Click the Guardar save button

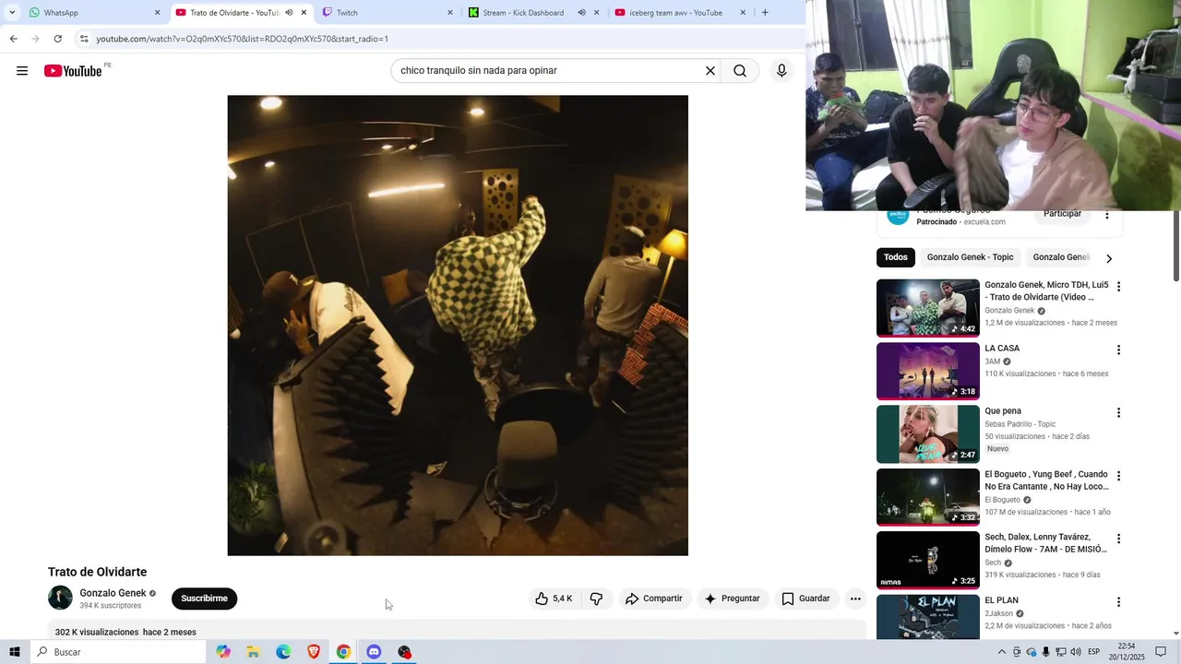coord(806,599)
